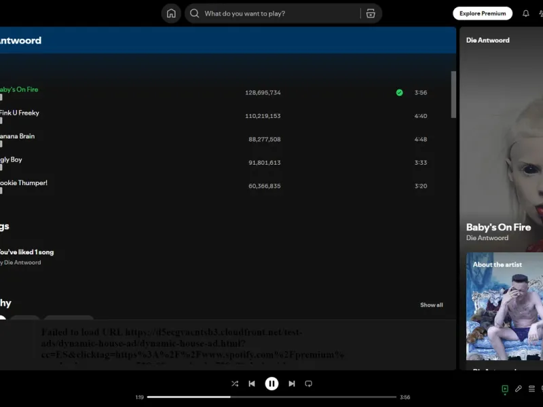This screenshot has width=543, height=407.
Task: Open 'You've liked 1 song' entry
Action: pyautogui.click(x=26, y=252)
